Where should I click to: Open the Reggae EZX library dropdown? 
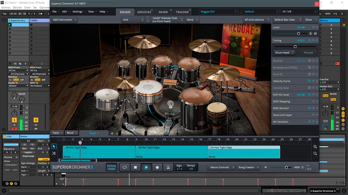point(218,12)
